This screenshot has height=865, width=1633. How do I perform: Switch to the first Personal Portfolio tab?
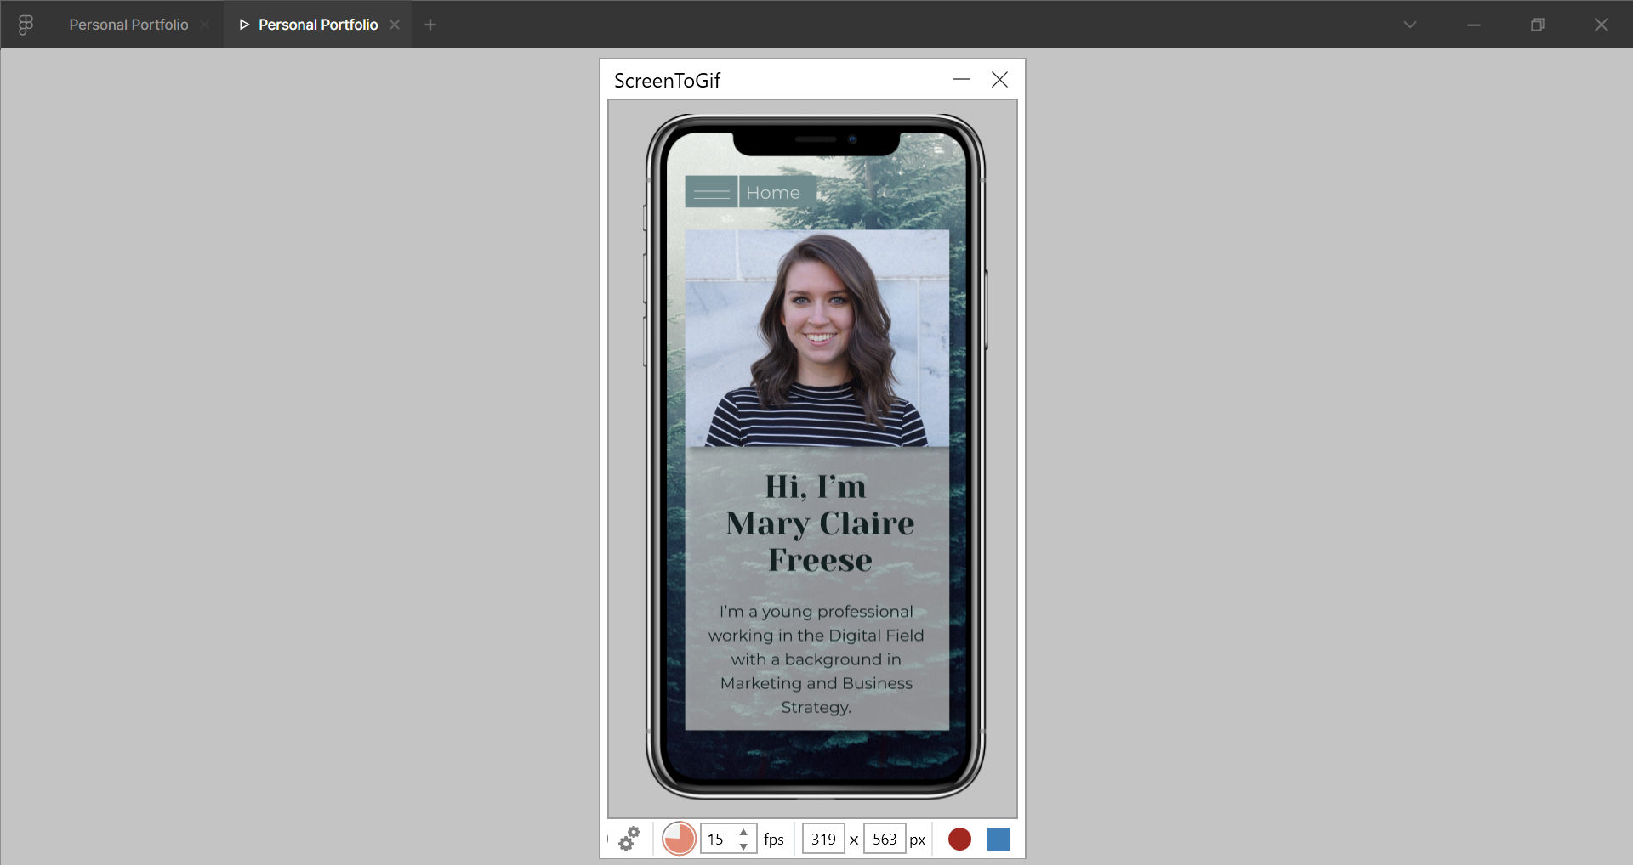pos(128,25)
